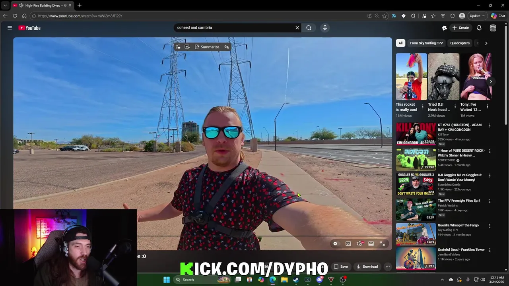The height and width of the screenshot is (286, 509).
Task: Open the DJI Goggles N3 vs Goggles 3 video
Action: click(416, 184)
